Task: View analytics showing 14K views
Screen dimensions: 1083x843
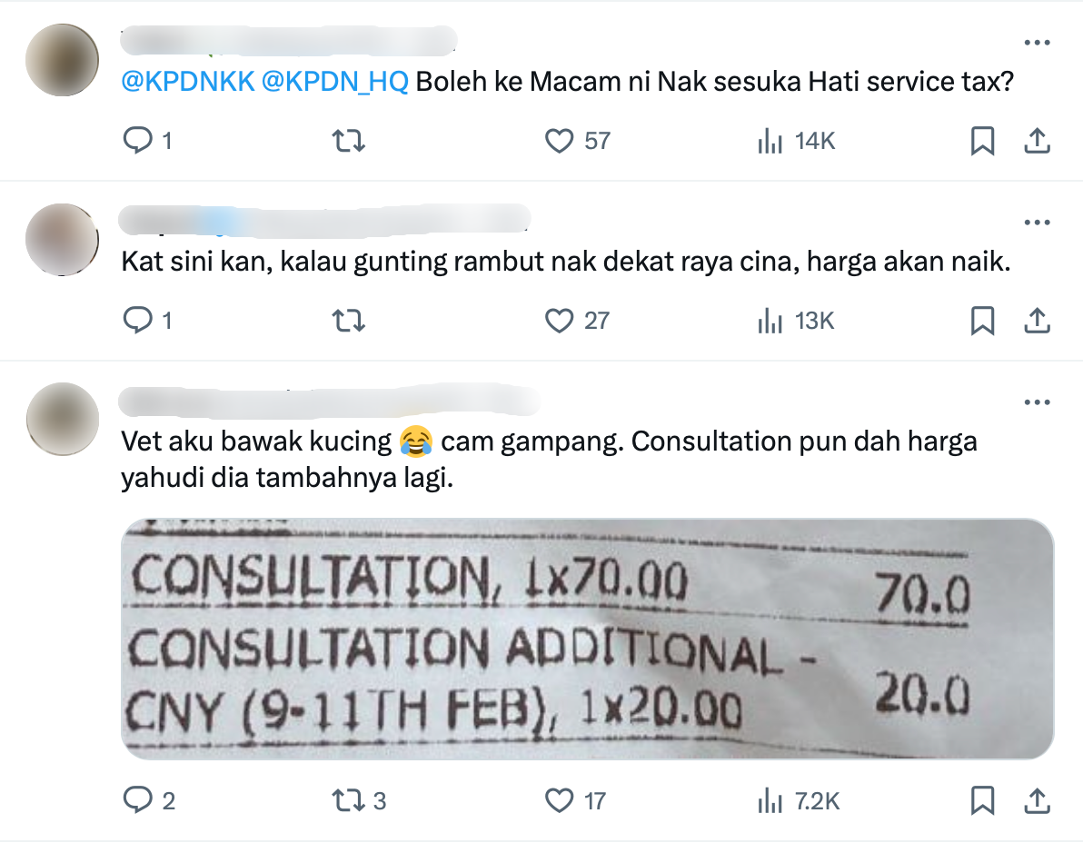Action: click(797, 141)
